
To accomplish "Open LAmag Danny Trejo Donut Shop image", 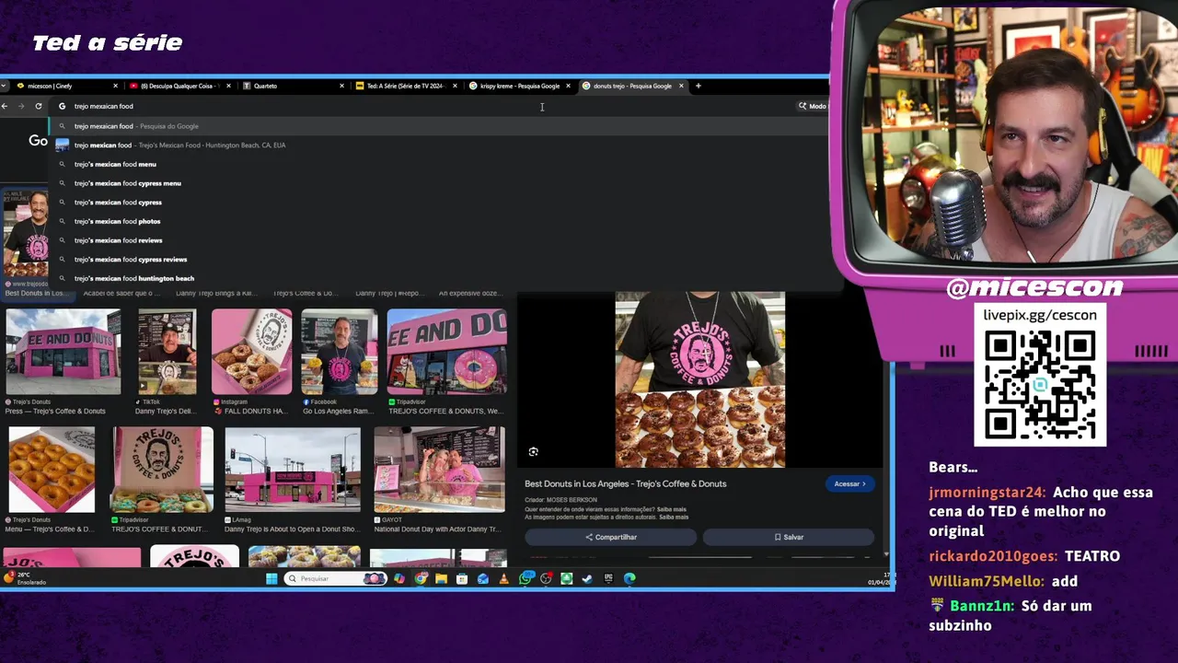I will pos(293,470).
